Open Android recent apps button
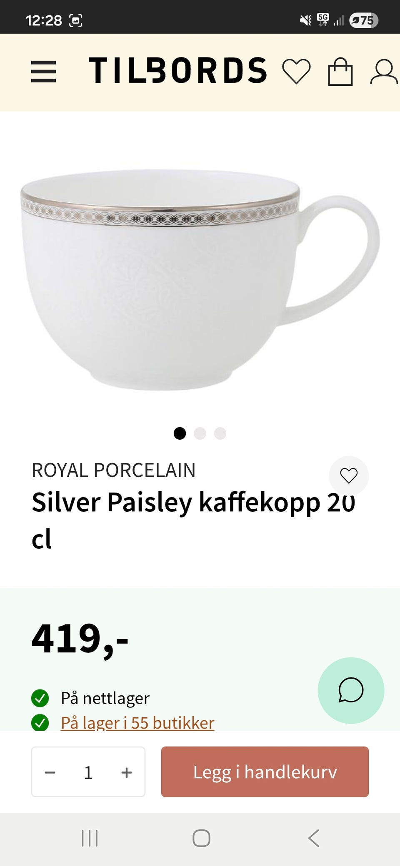400x866 pixels. (x=90, y=838)
